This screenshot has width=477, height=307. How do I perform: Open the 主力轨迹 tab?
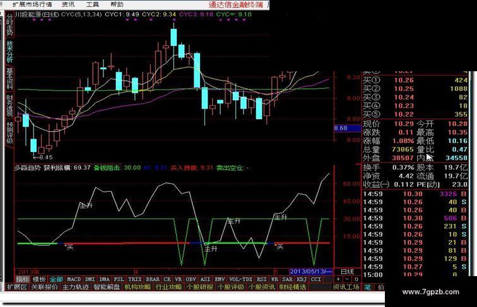click(76, 287)
